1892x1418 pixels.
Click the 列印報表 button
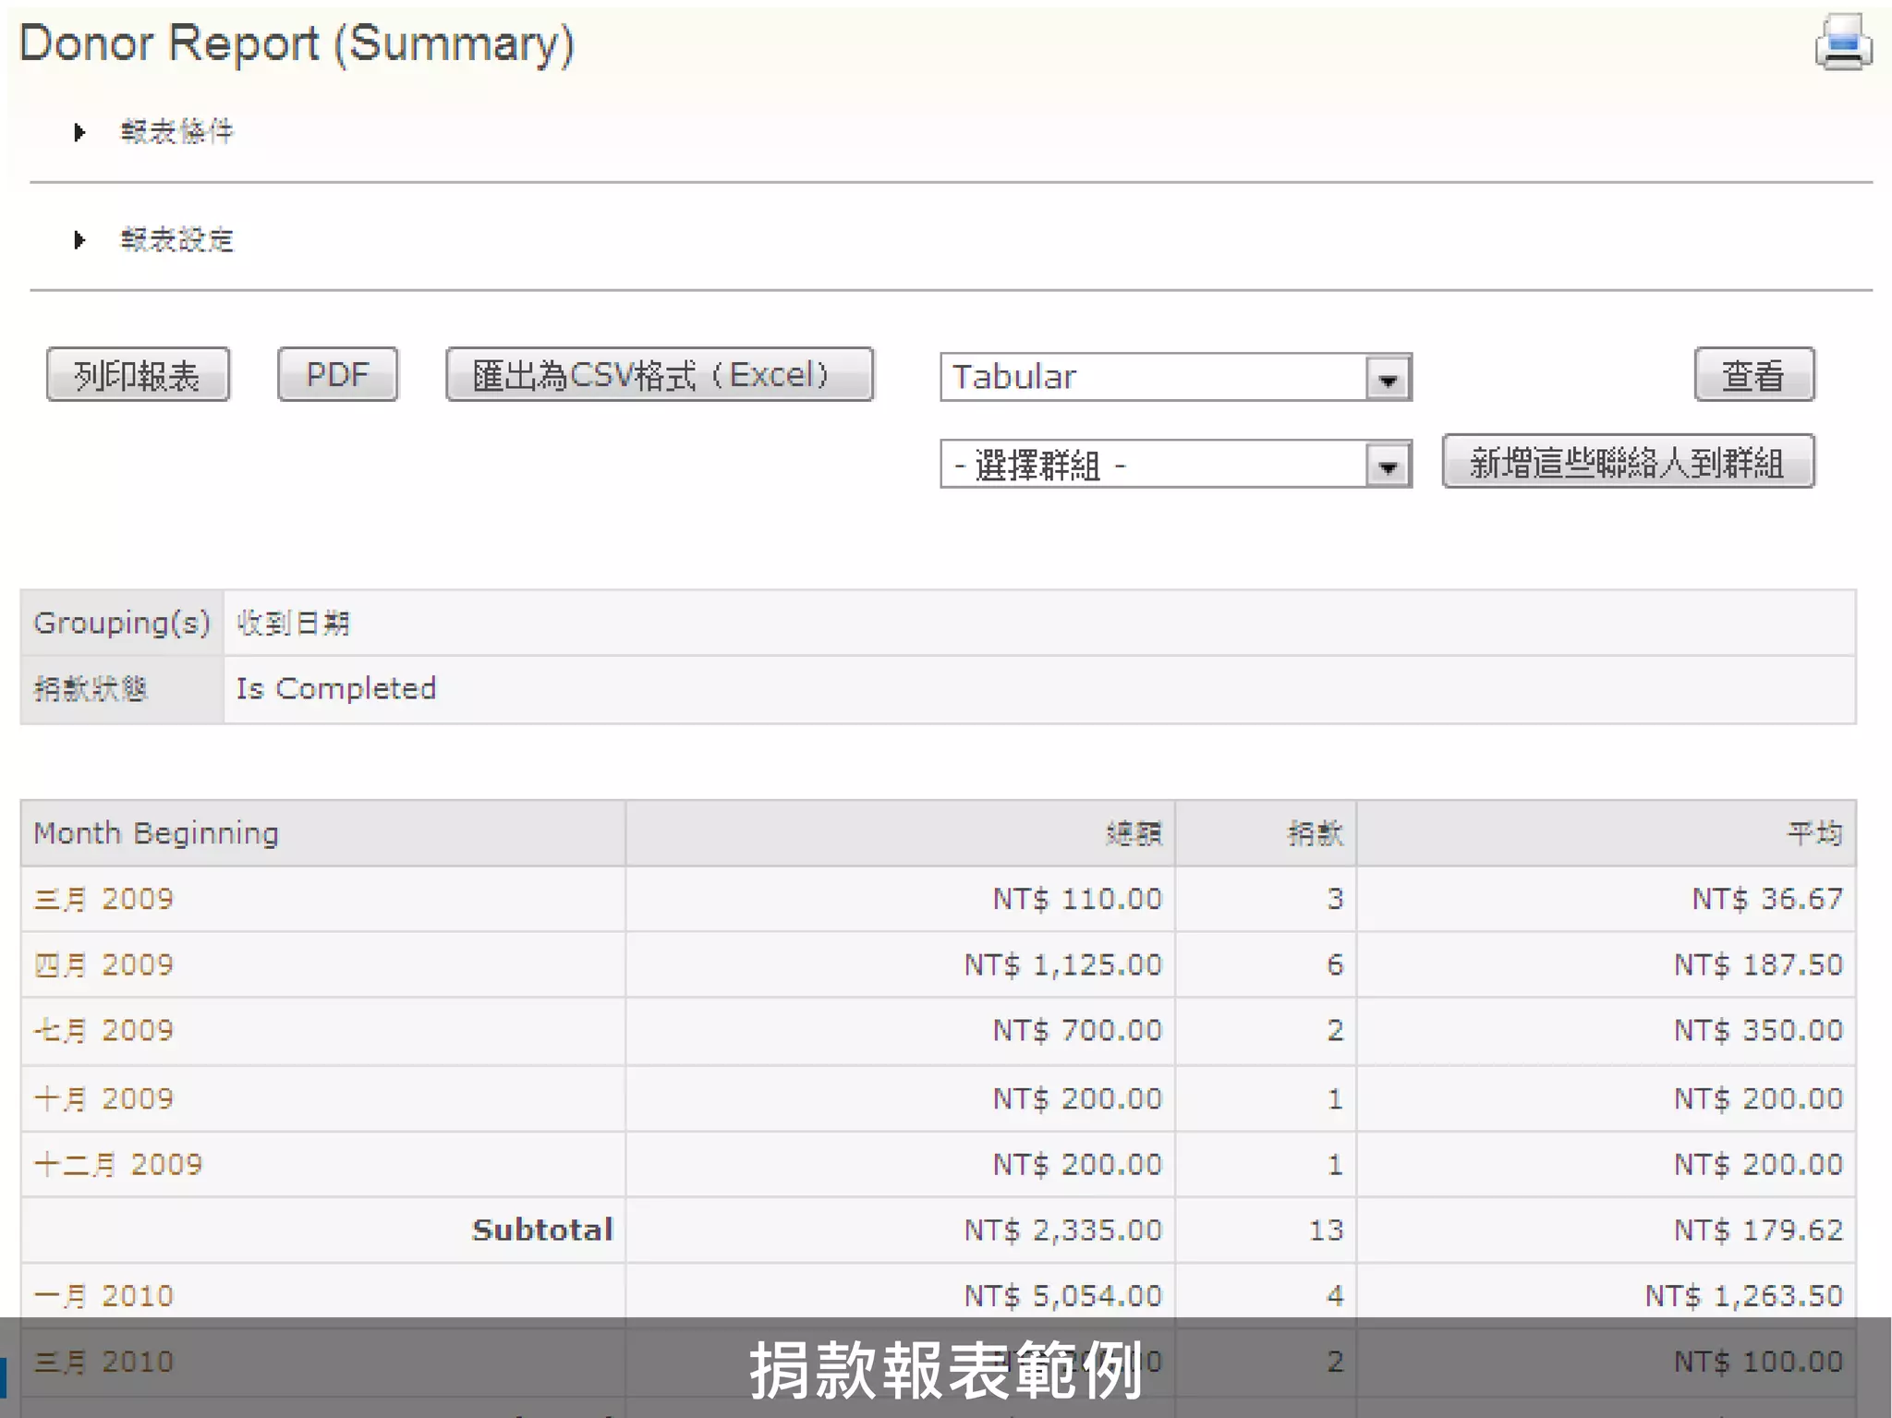(138, 375)
